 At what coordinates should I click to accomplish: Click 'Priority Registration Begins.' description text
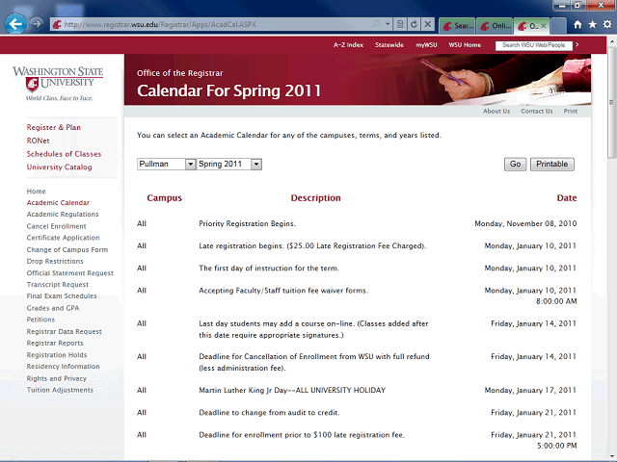247,223
